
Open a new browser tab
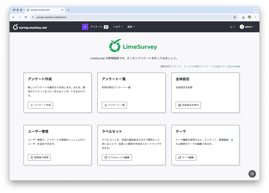(69, 10)
